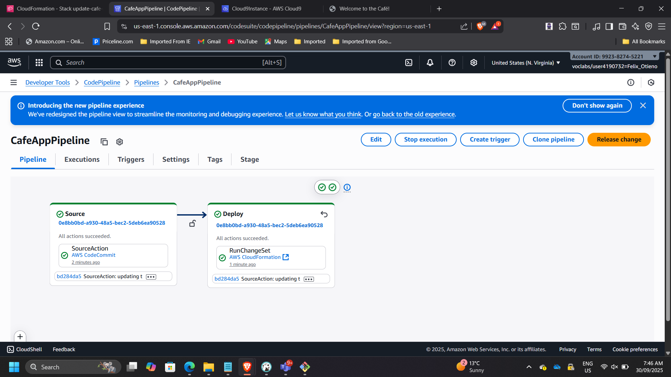Switch to the Executions tab

(x=82, y=159)
